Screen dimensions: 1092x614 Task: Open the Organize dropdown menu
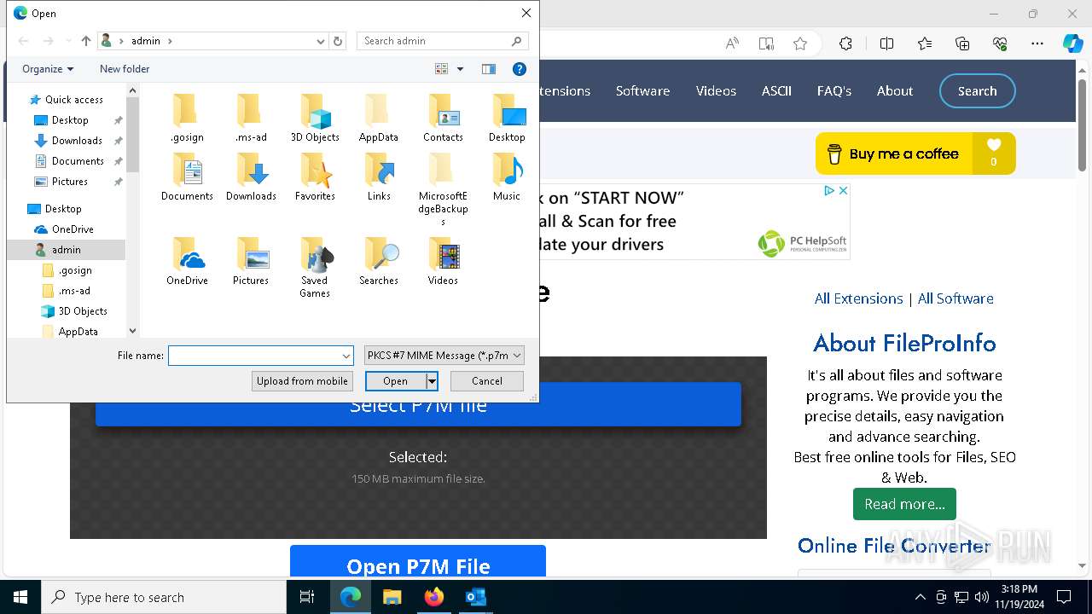tap(48, 69)
